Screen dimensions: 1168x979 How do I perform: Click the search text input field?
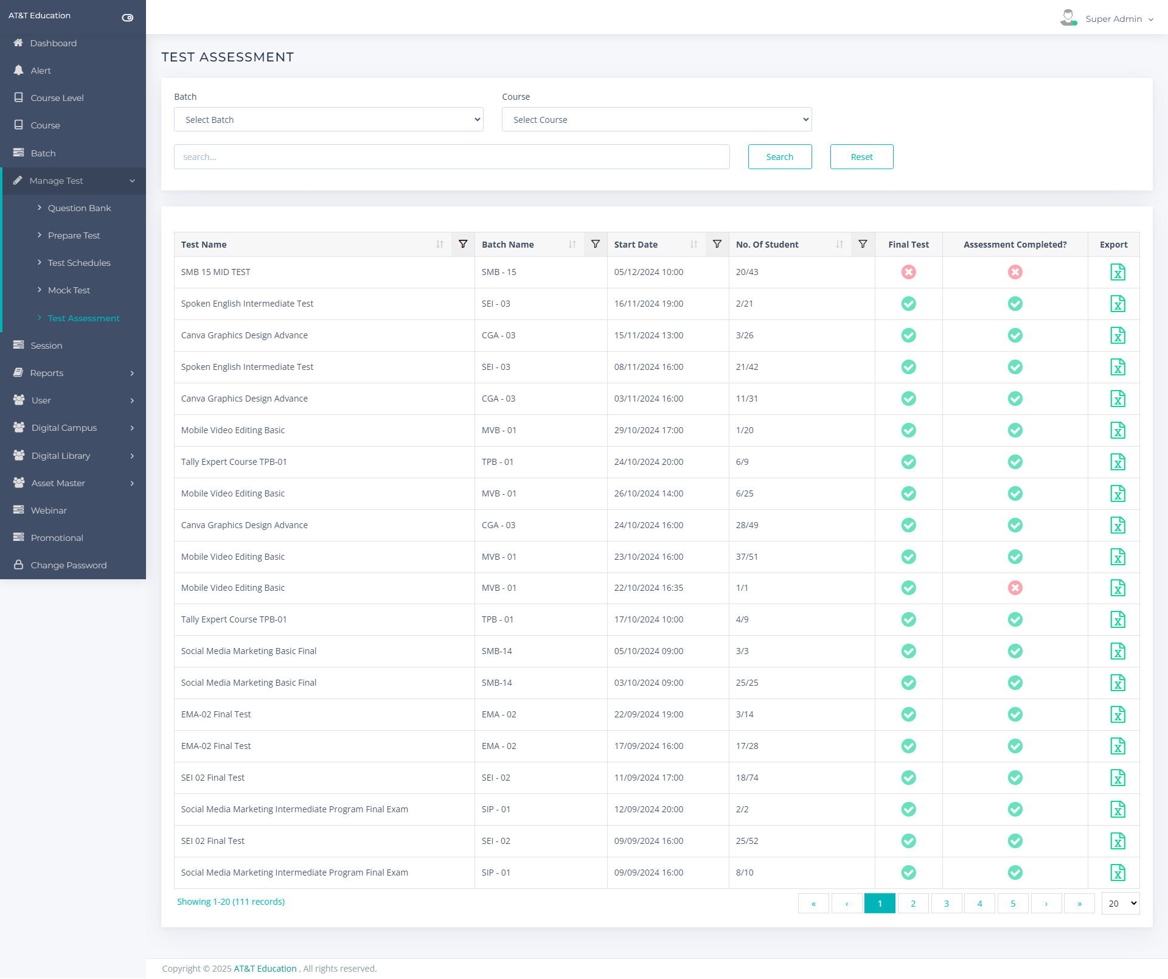451,157
